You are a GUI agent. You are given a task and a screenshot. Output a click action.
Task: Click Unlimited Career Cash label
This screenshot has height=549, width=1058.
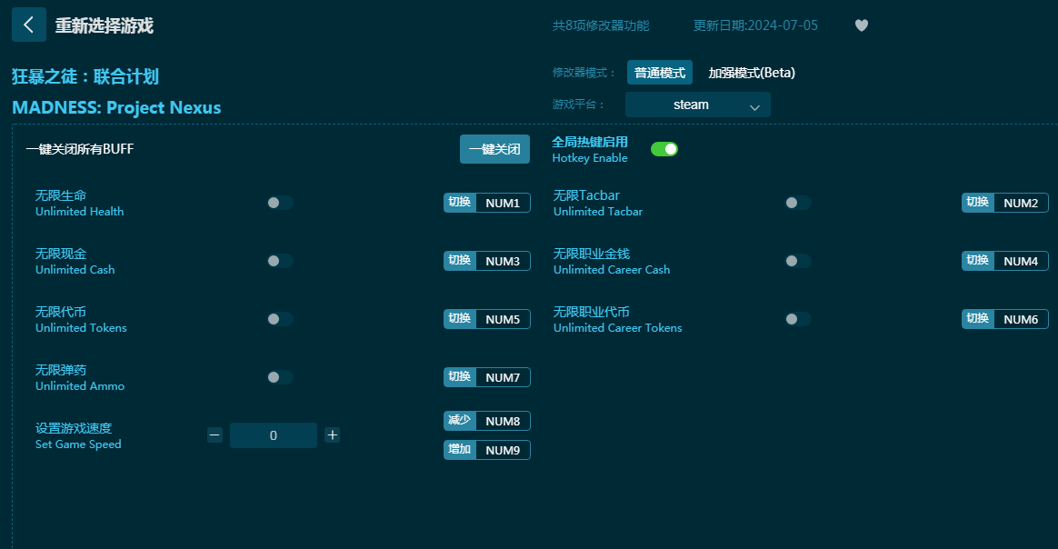[x=612, y=269]
